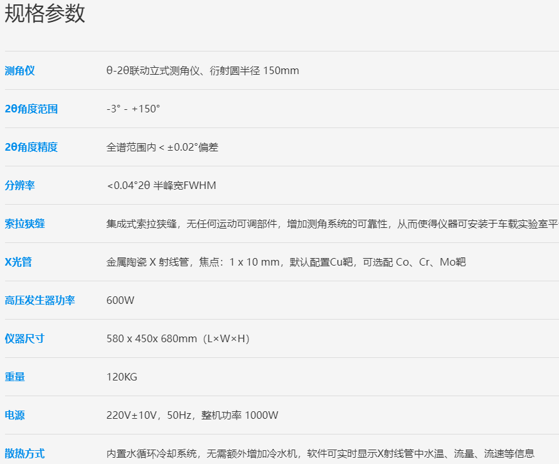The height and width of the screenshot is (464, 559).
Task: Click the 高压发生器功率 label
Action: tap(40, 300)
